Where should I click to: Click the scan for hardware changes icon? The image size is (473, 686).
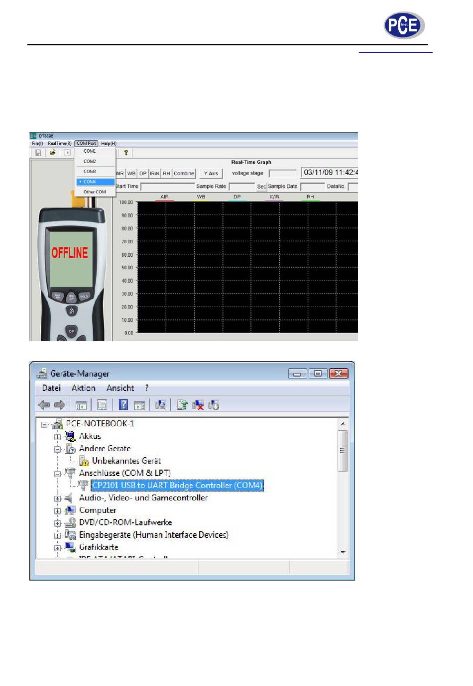(x=160, y=405)
